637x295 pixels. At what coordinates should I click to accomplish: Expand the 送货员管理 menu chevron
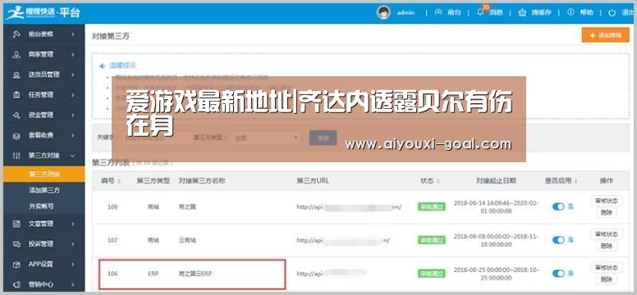(73, 75)
